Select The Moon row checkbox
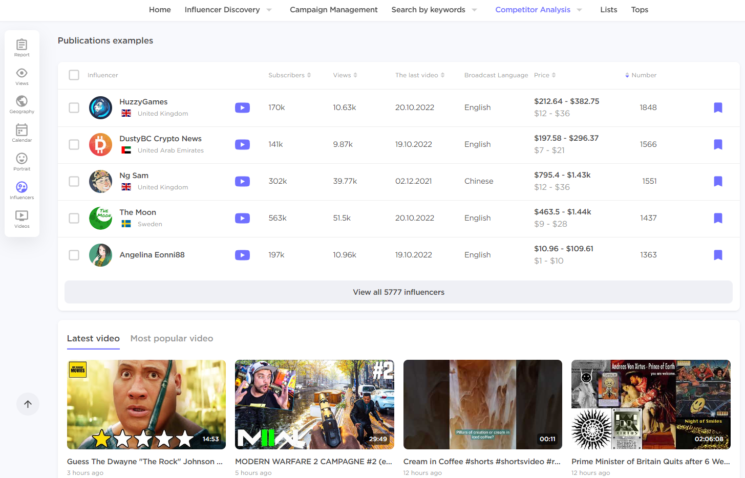Viewport: 745px width, 478px height. pyautogui.click(x=74, y=218)
